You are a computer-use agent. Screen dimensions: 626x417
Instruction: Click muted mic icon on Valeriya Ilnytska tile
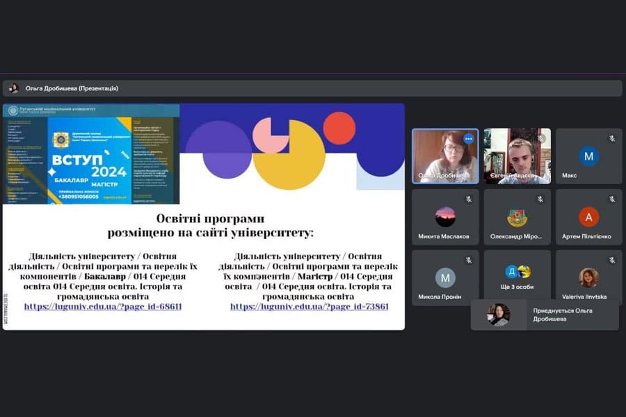612,260
